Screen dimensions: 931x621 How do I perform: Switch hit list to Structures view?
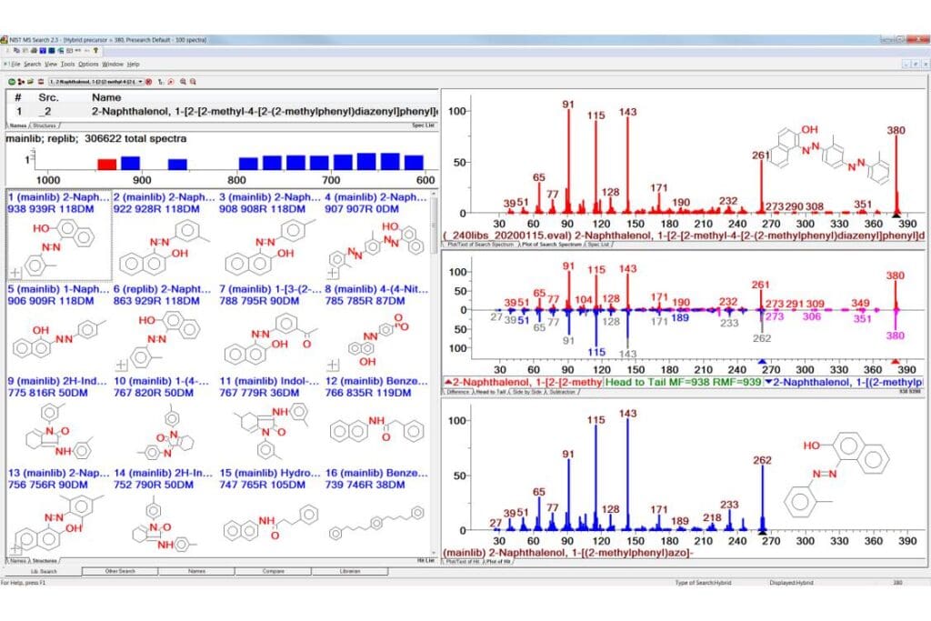44,563
